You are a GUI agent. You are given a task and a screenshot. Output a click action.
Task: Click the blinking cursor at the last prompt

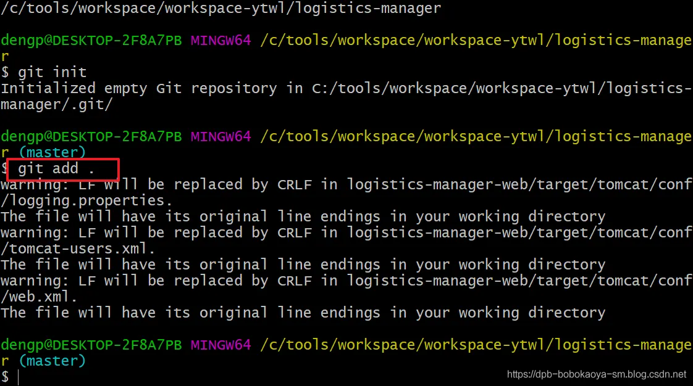point(18,377)
